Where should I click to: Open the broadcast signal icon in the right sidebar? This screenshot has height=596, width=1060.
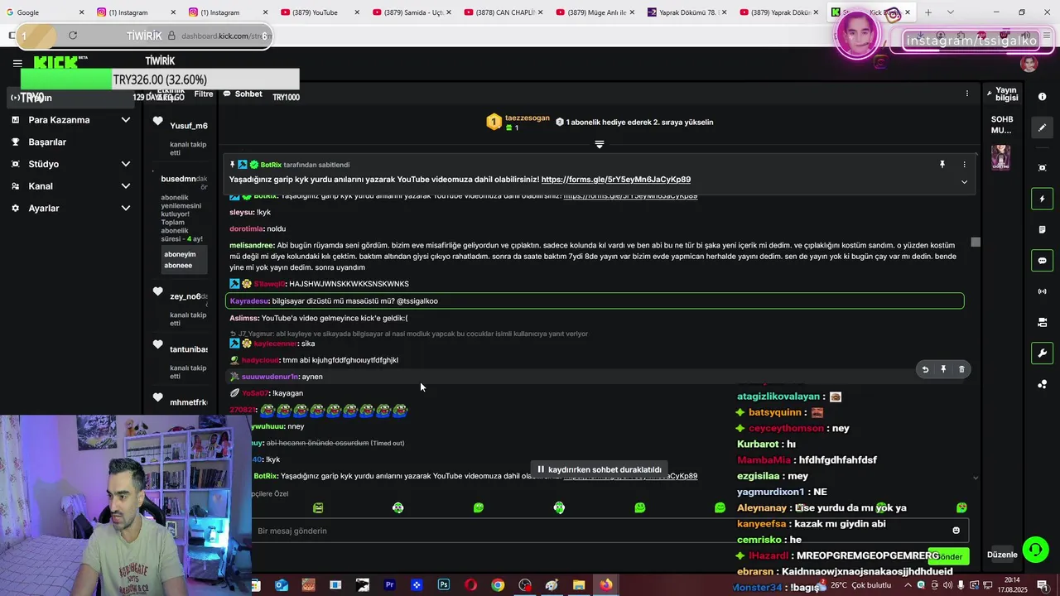(x=1042, y=291)
